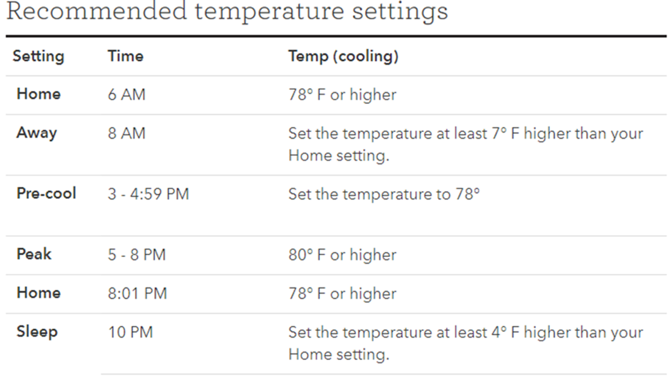Click the 3 - 4:59 PM time cell
The image size is (669, 376).
pyautogui.click(x=148, y=194)
